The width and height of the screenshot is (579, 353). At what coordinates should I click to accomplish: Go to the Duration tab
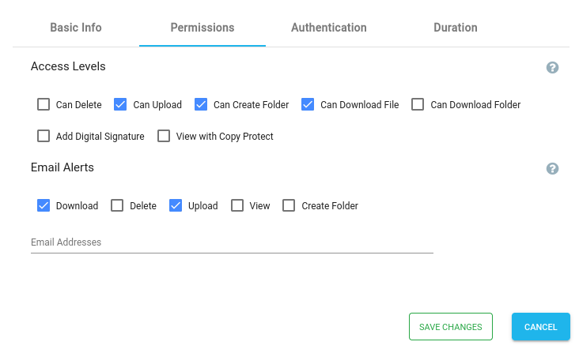point(455,28)
